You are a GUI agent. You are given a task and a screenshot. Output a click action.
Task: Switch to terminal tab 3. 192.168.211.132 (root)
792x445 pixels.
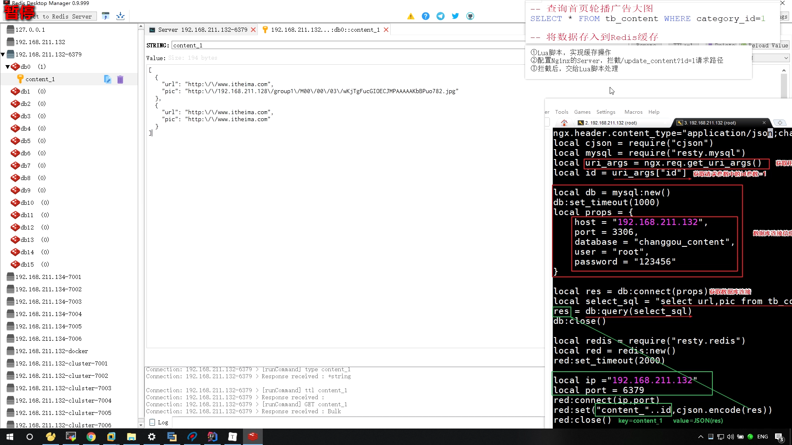point(709,123)
